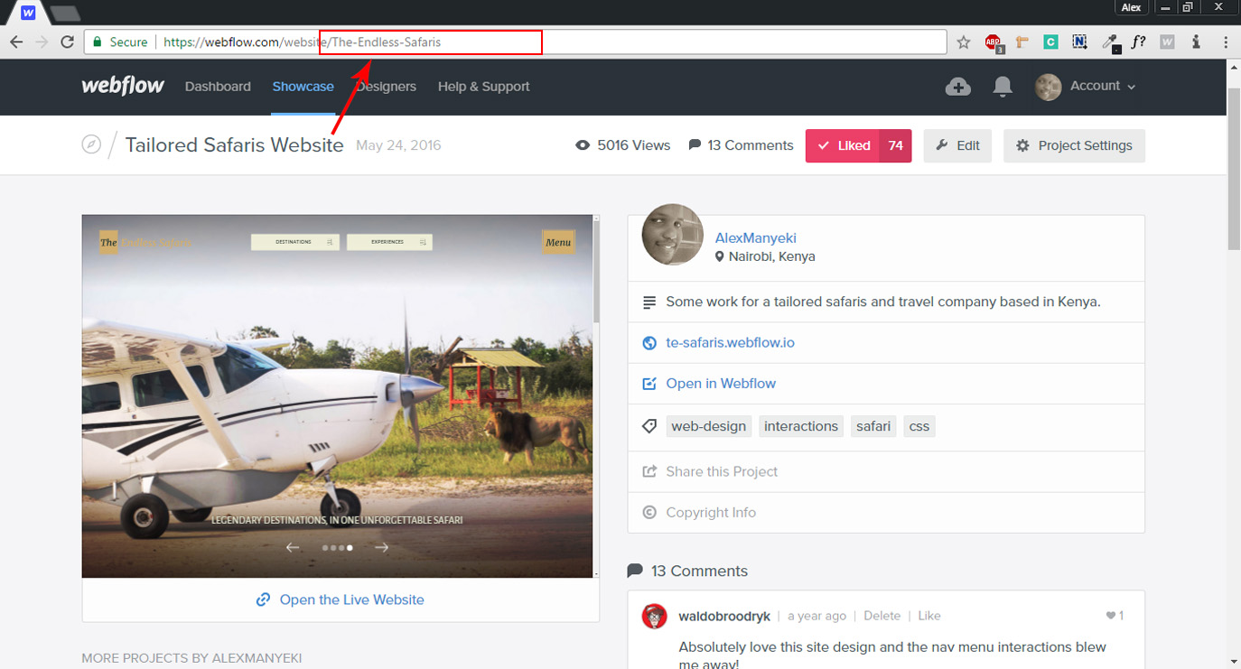Expand the Account dropdown menu
This screenshot has width=1241, height=669.
click(x=1087, y=87)
